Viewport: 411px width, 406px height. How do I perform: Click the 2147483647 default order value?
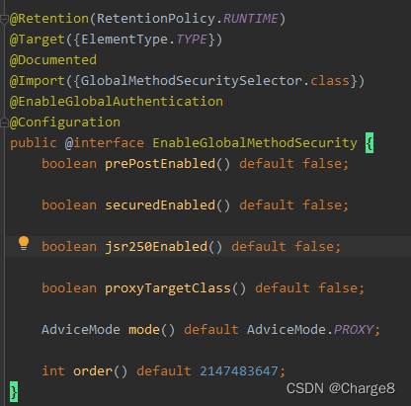(239, 371)
